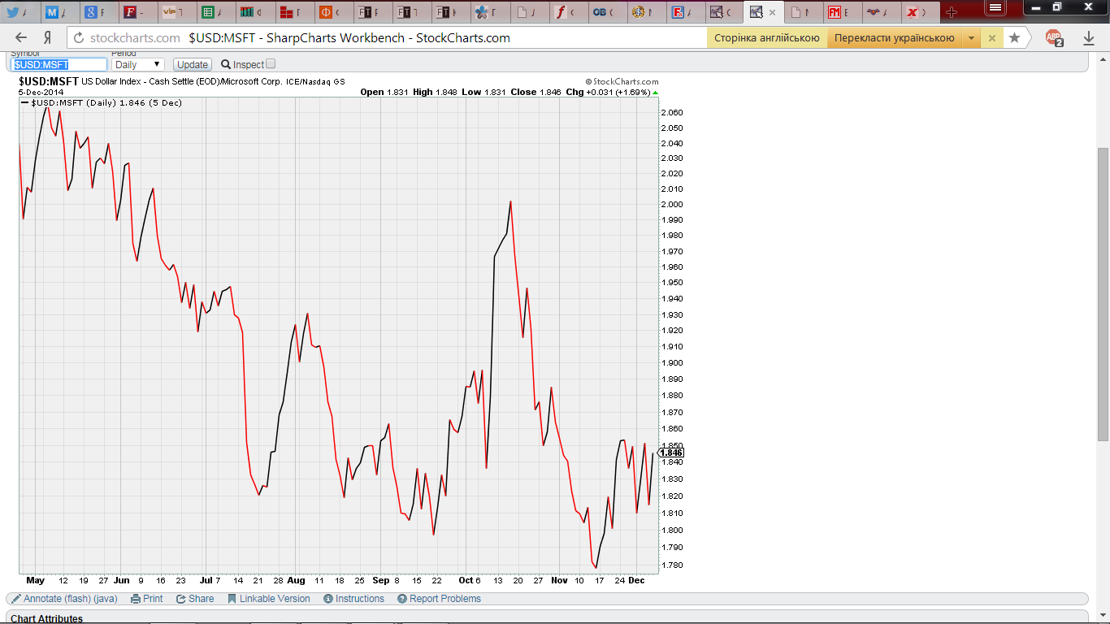Go back with the browser back arrow
Image resolution: width=1110 pixels, height=624 pixels.
[x=21, y=38]
